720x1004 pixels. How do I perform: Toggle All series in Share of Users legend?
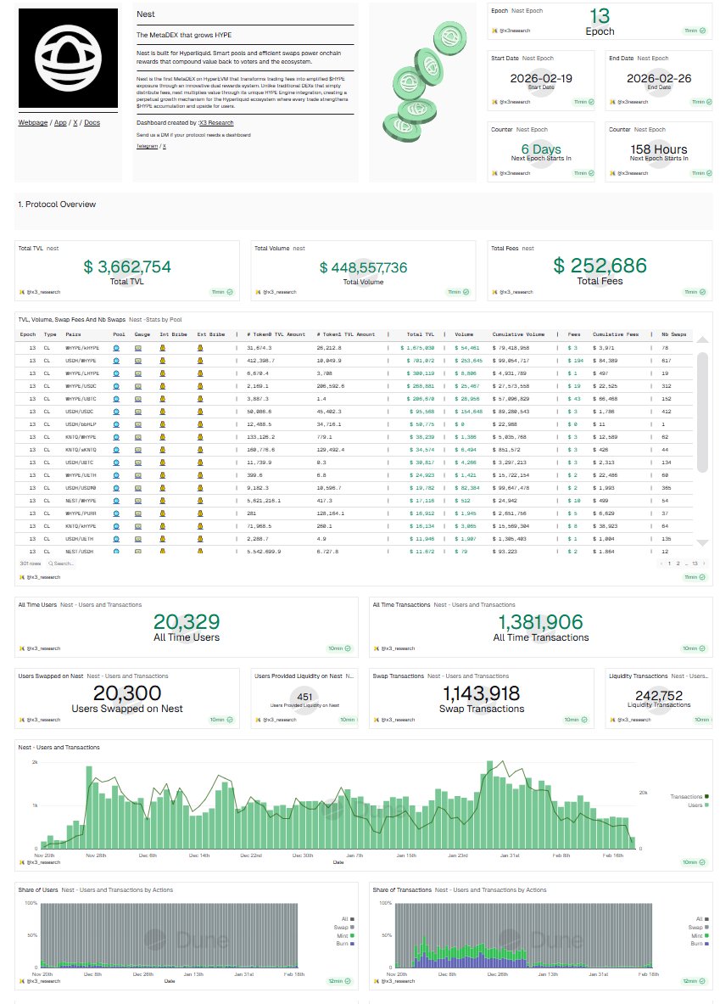pyautogui.click(x=348, y=919)
